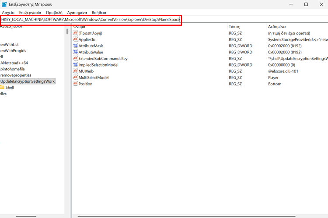Open the Επεξεργασία menu
Viewport: 328px width, 218px height.
(x=30, y=13)
